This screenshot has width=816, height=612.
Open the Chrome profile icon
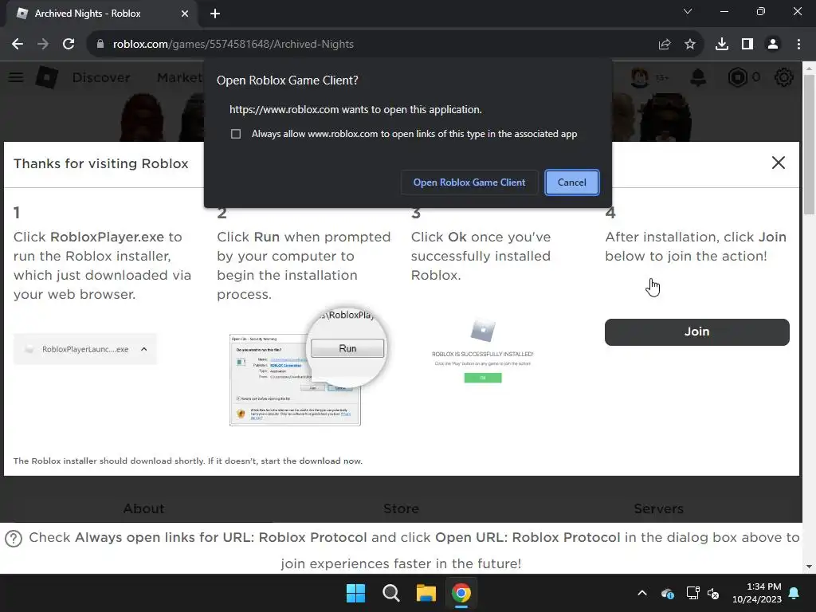(x=773, y=45)
